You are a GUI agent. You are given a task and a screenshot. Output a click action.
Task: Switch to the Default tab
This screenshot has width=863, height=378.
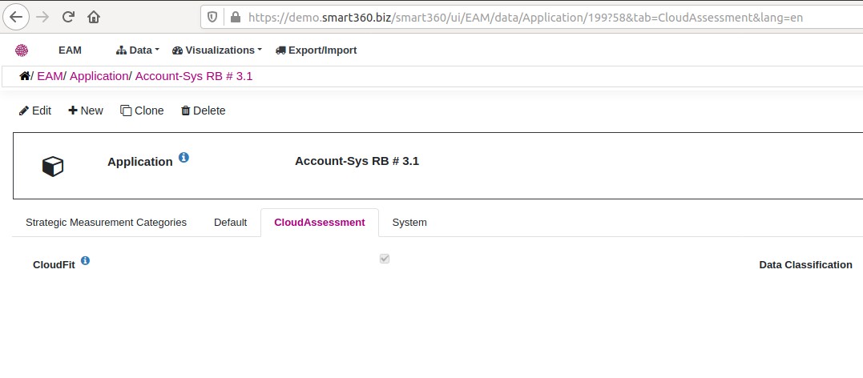[x=230, y=223]
